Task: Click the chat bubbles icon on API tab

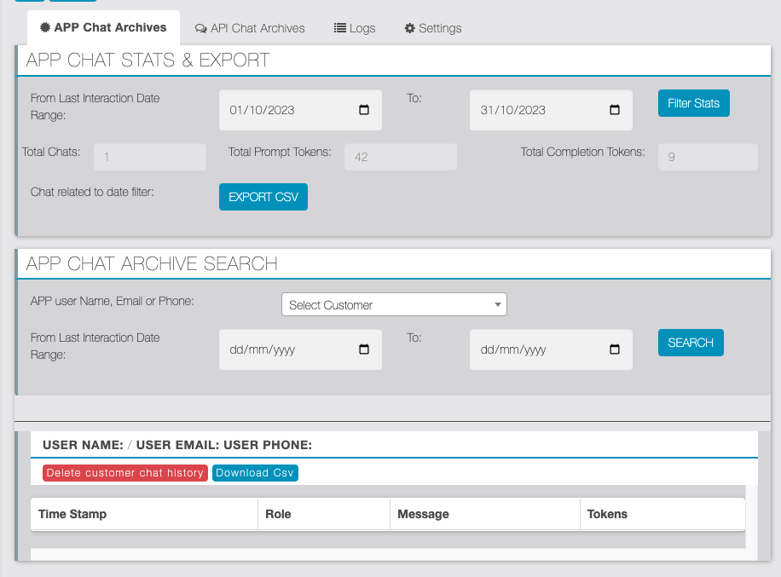Action: click(200, 28)
